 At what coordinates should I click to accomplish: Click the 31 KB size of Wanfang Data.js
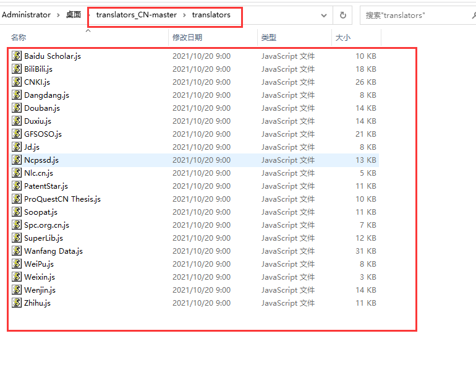(x=366, y=251)
